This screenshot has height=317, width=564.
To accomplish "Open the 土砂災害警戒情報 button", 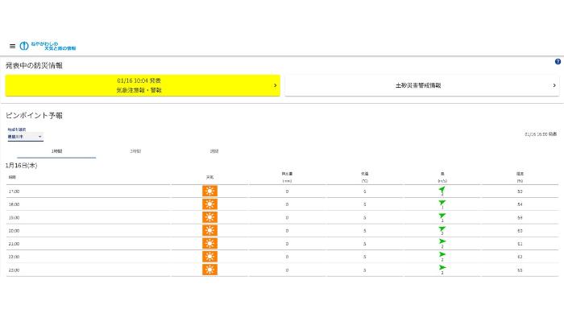I will pos(422,85).
